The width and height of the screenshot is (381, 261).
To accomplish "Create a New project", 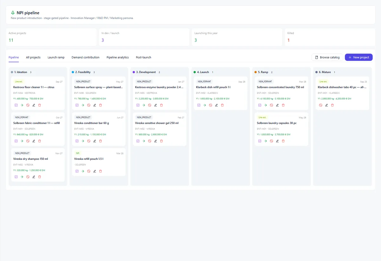I will pyautogui.click(x=359, y=57).
